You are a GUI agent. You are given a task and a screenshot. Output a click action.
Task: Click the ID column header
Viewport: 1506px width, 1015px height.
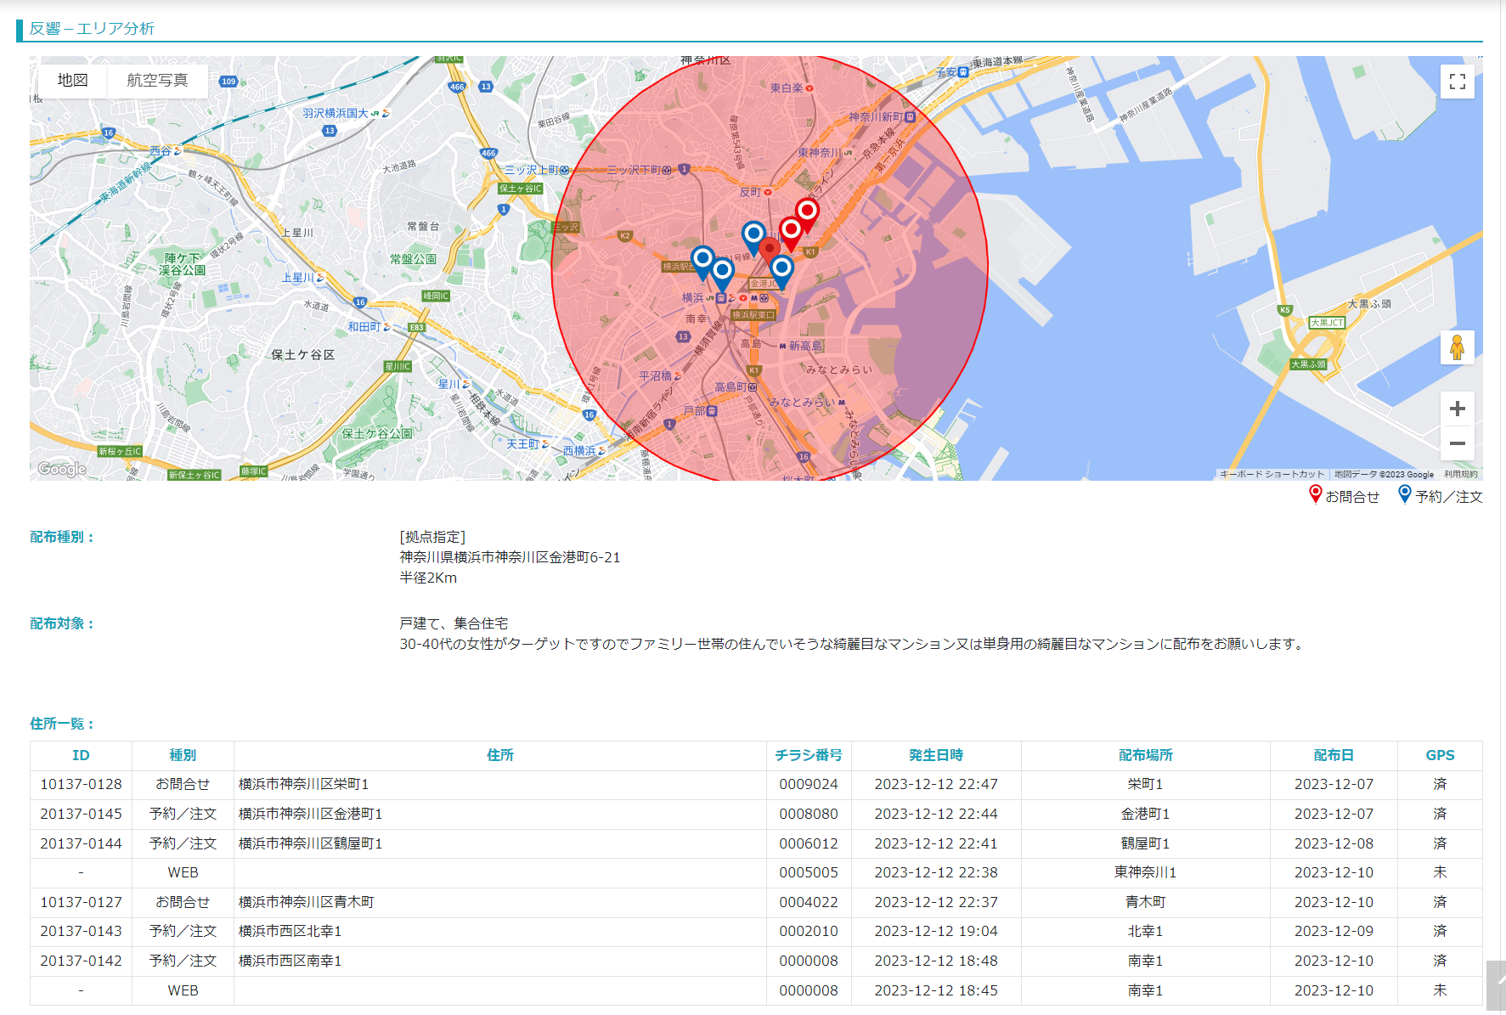click(x=81, y=756)
